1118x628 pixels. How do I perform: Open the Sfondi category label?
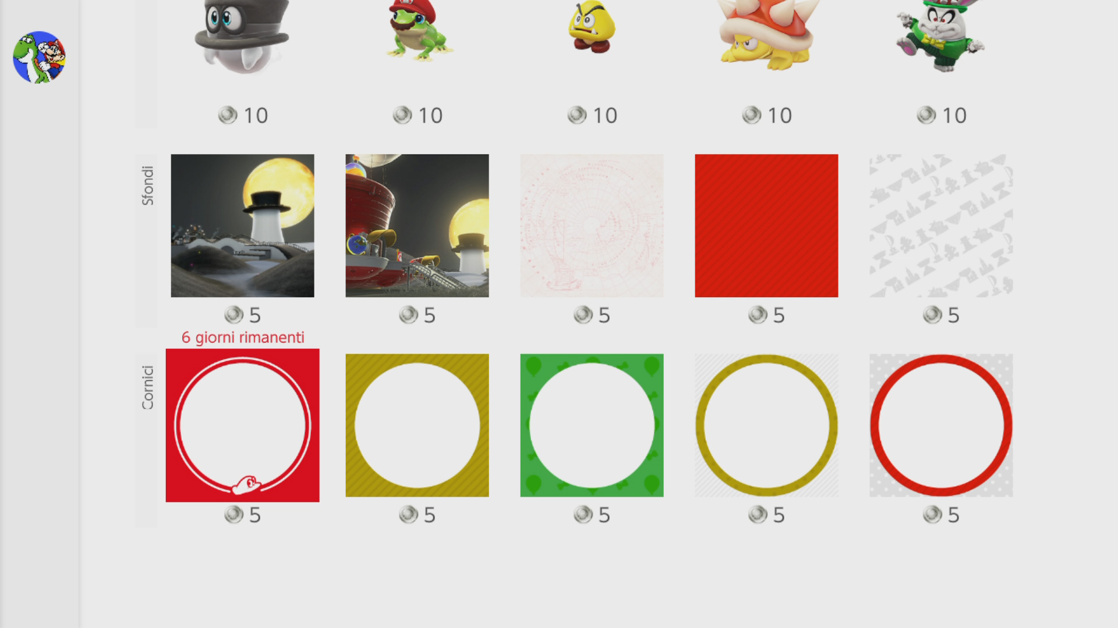(147, 186)
